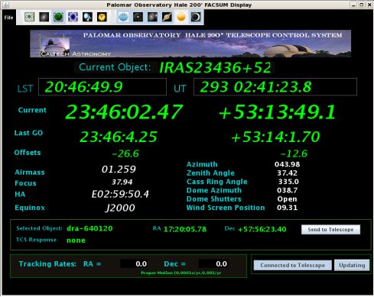Select the Saturn planet toolbar icon
Screen dimensions: 374x297
167,17
